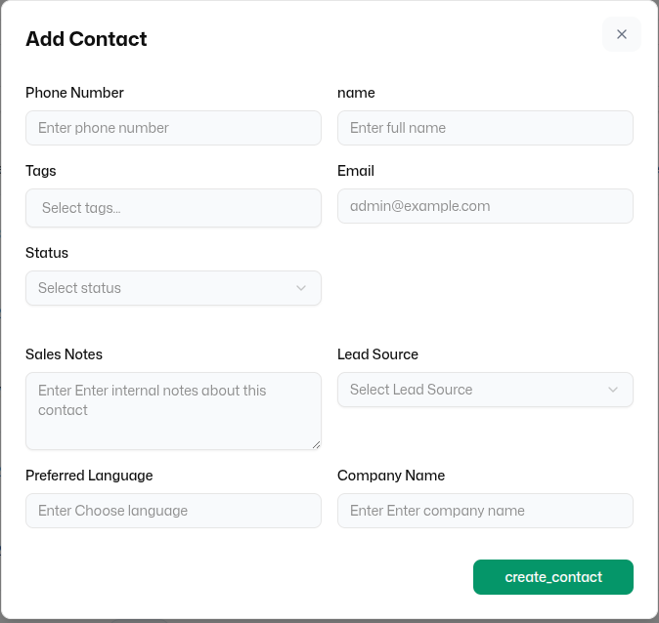Submit with the create_contact button
This screenshot has height=623, width=659.
tap(553, 577)
